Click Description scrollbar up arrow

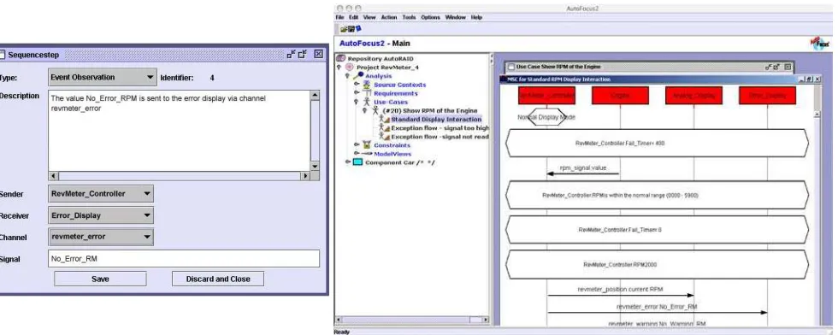pos(315,96)
